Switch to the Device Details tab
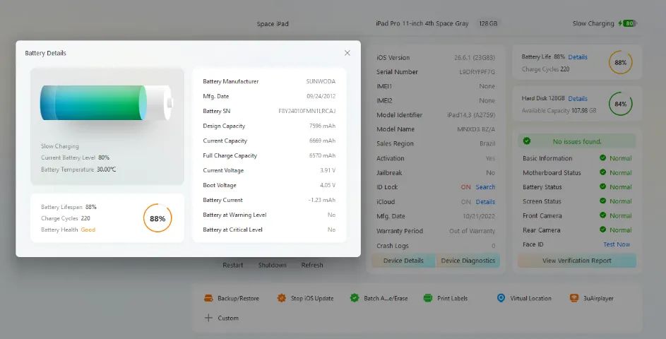The height and width of the screenshot is (339, 666). 403,261
